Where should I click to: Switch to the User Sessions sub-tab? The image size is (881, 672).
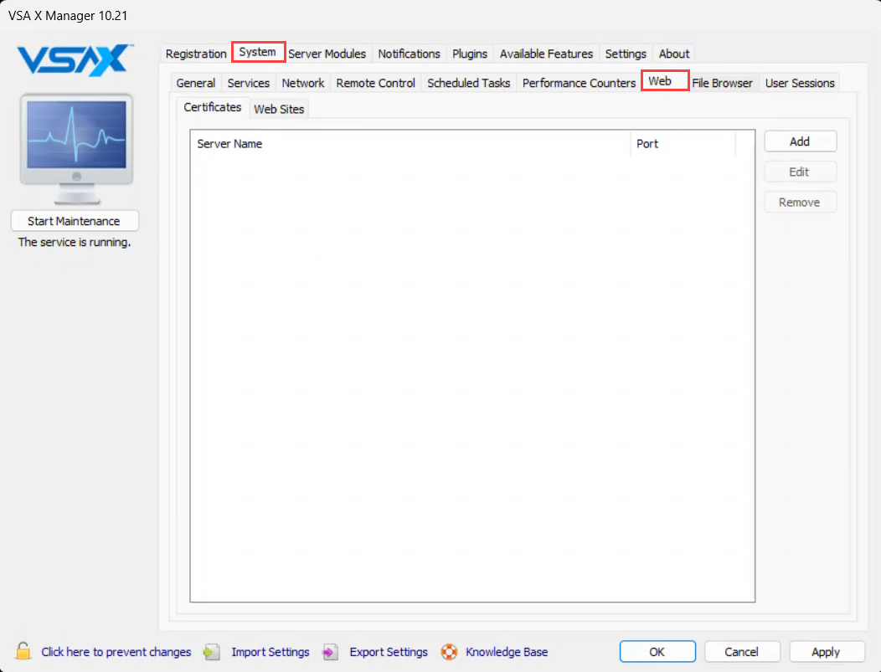[x=800, y=83]
